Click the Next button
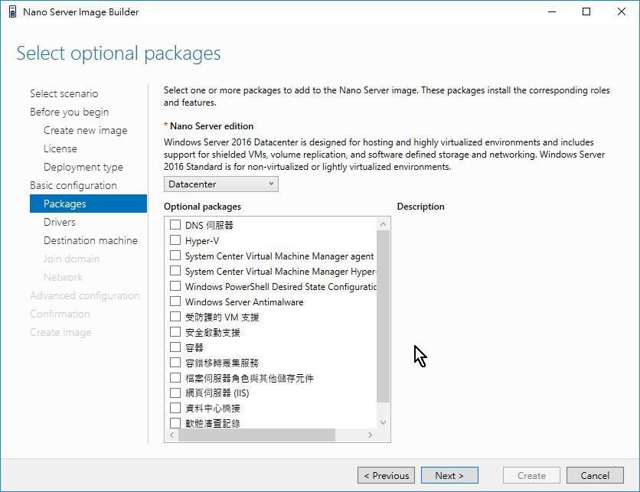This screenshot has width=640, height=492. 449,475
